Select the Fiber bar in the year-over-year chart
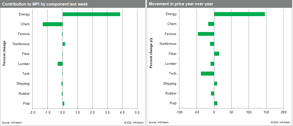Screen dimensions: 293x126 point(217,54)
